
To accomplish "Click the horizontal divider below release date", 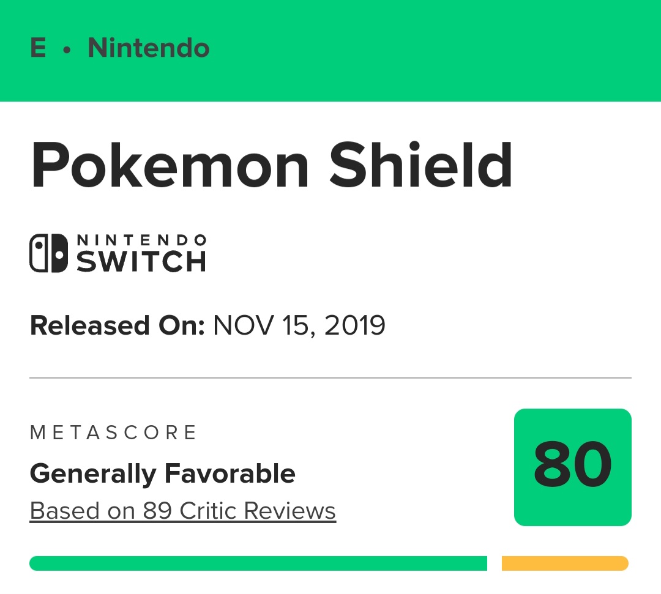I will click(x=330, y=378).
